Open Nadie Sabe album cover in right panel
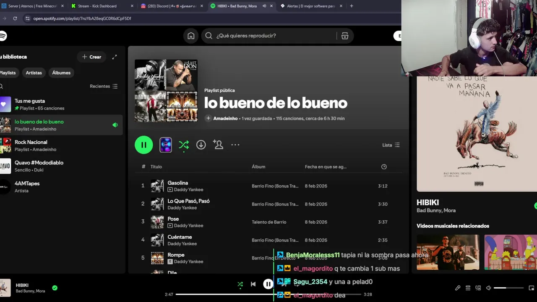The height and width of the screenshot is (302, 537). [x=477, y=134]
